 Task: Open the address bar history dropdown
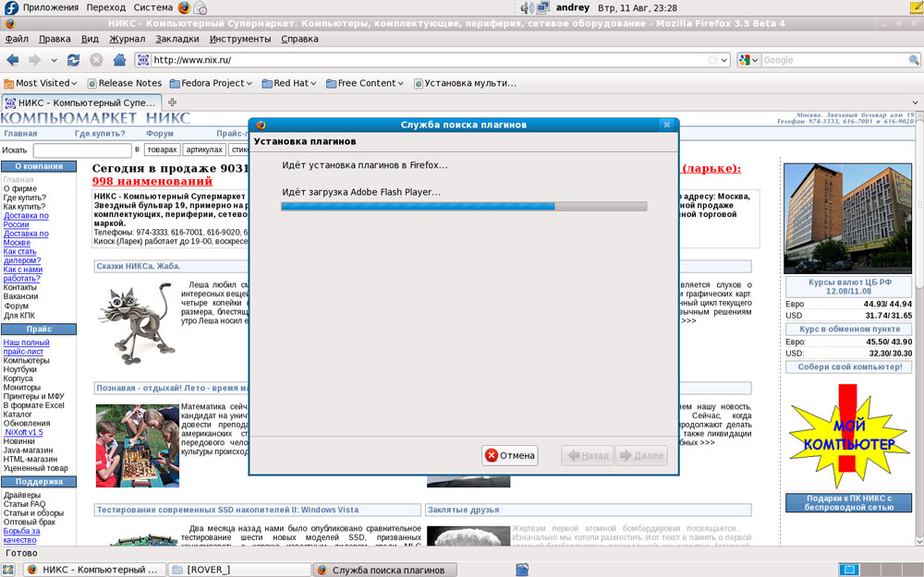(x=724, y=60)
